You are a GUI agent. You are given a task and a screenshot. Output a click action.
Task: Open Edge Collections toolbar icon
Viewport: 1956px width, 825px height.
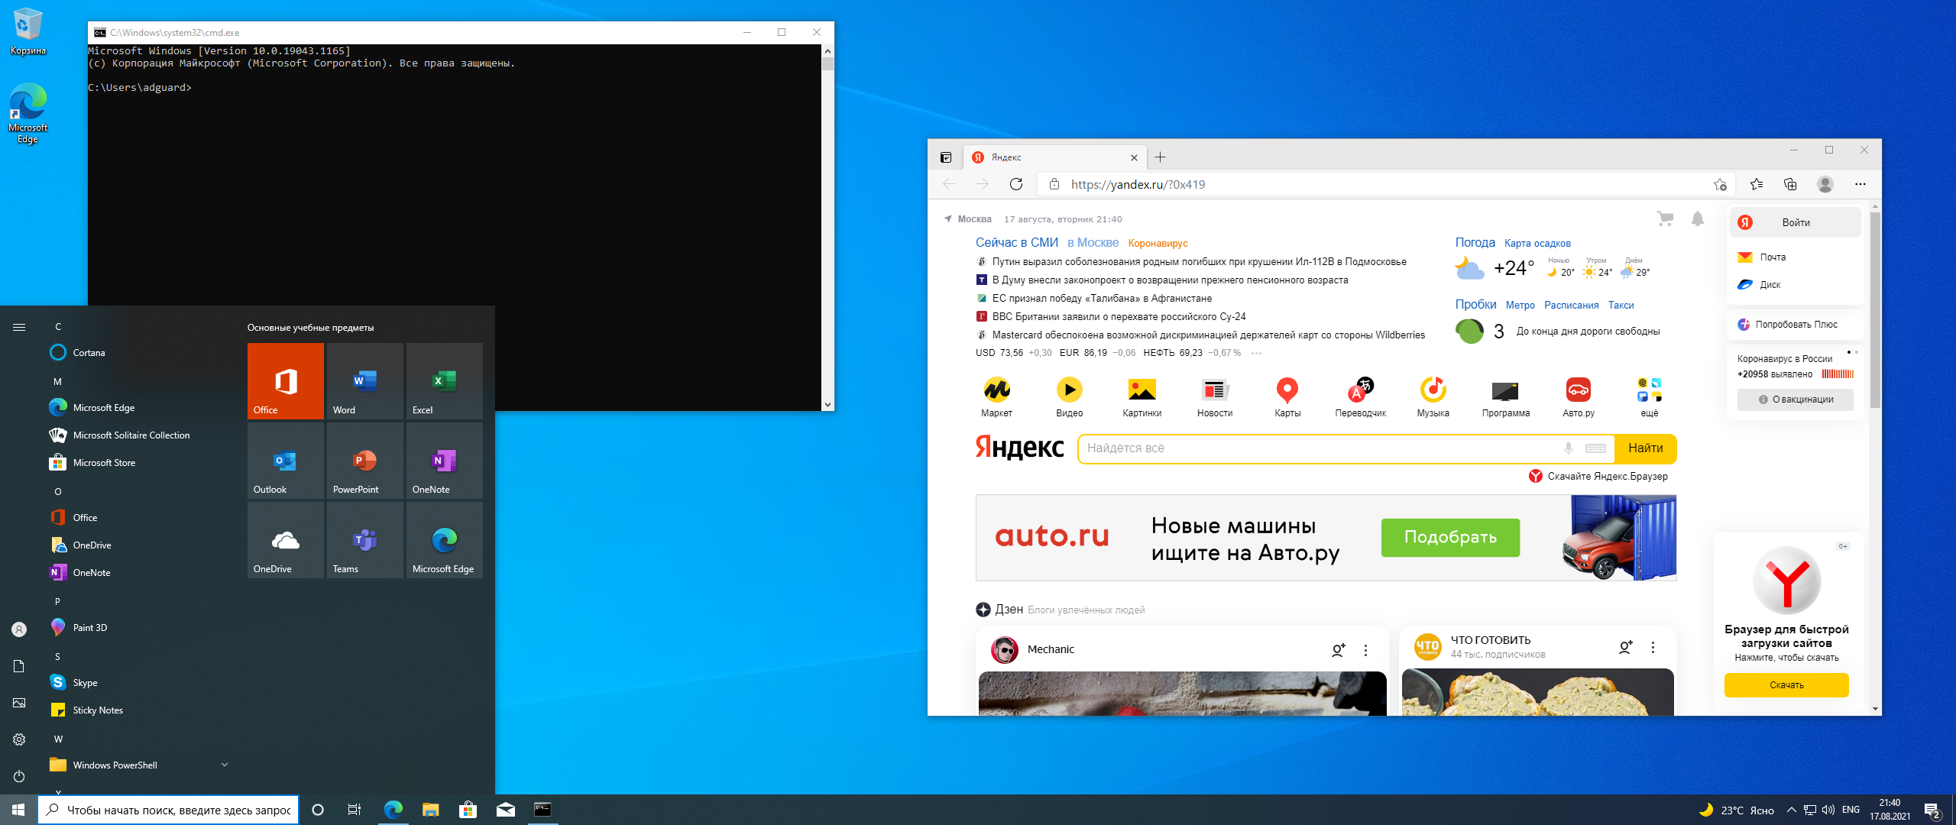[1790, 184]
